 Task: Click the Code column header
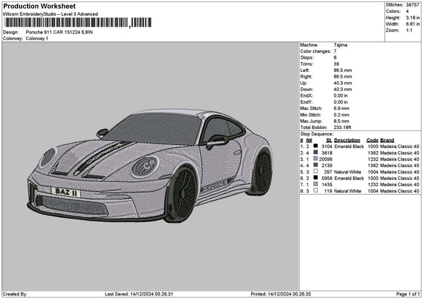372,140
